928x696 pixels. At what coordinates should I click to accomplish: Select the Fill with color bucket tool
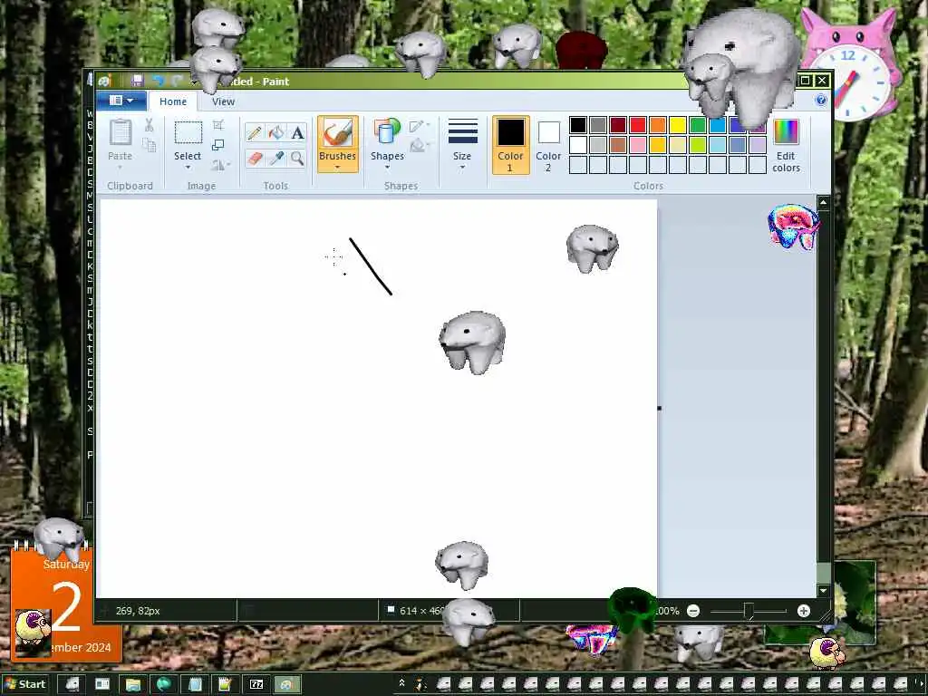click(275, 132)
